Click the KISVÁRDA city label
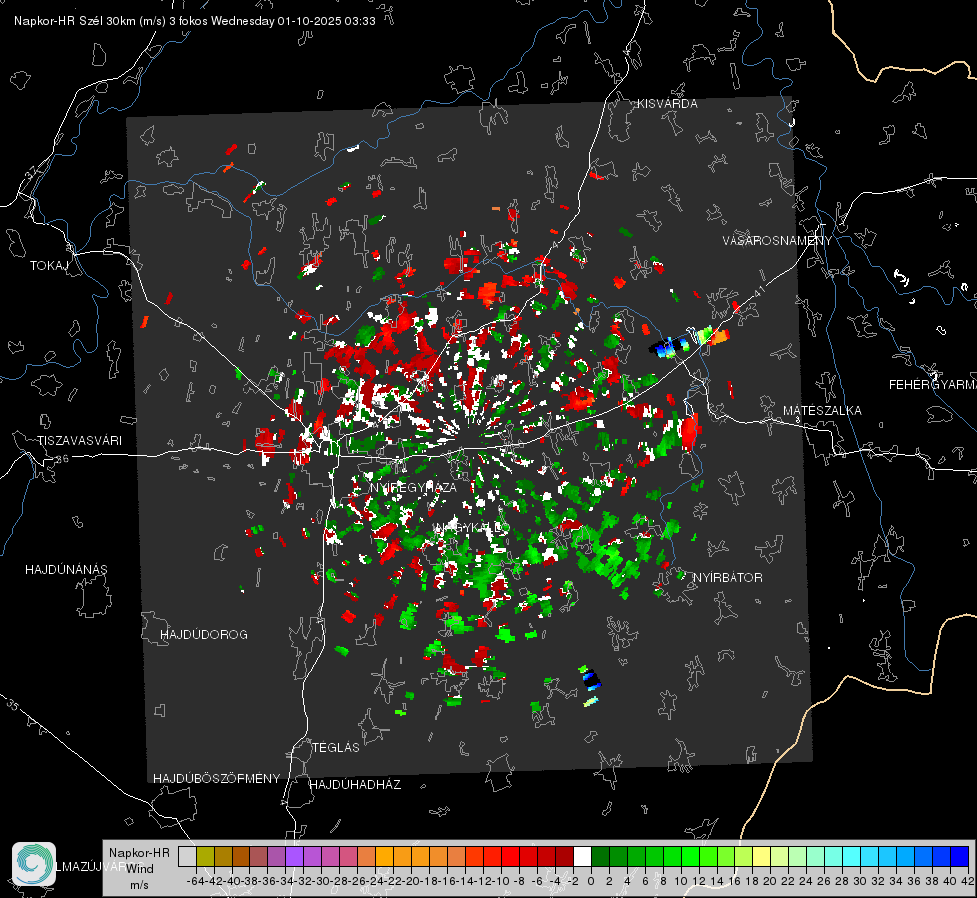The image size is (977, 898). pos(667,104)
